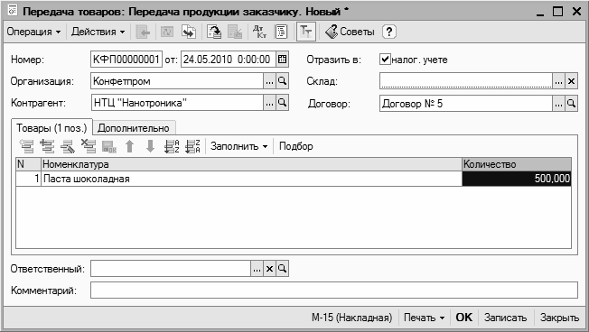The width and height of the screenshot is (589, 332).
Task: Add a new row to goods table
Action: (x=27, y=146)
